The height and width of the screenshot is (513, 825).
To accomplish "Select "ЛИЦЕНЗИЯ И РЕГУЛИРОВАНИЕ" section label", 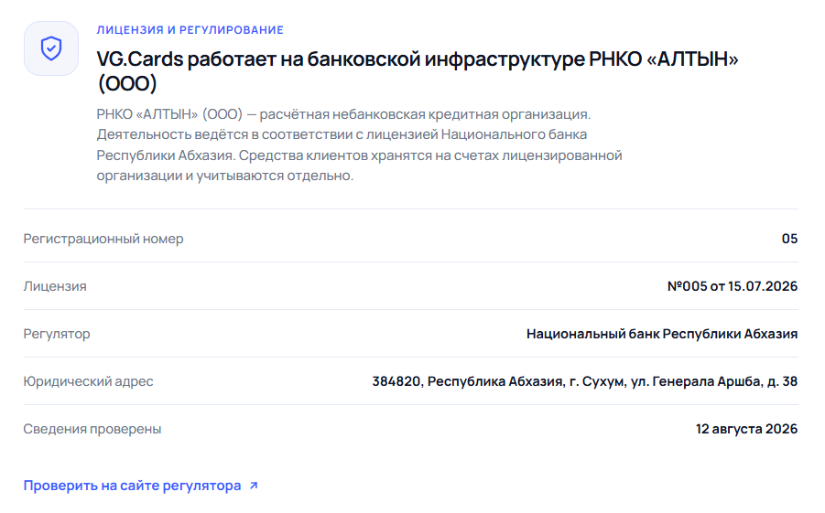I will point(190,30).
